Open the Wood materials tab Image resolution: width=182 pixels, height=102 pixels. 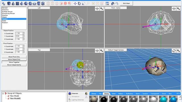164,94
